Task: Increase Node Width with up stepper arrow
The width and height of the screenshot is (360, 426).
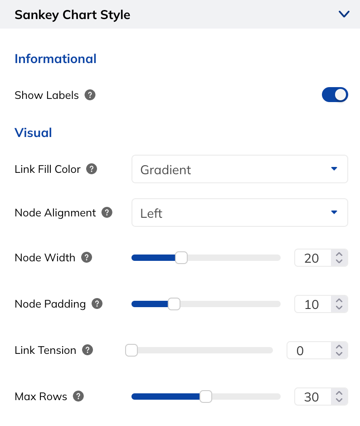Action: [339, 255]
